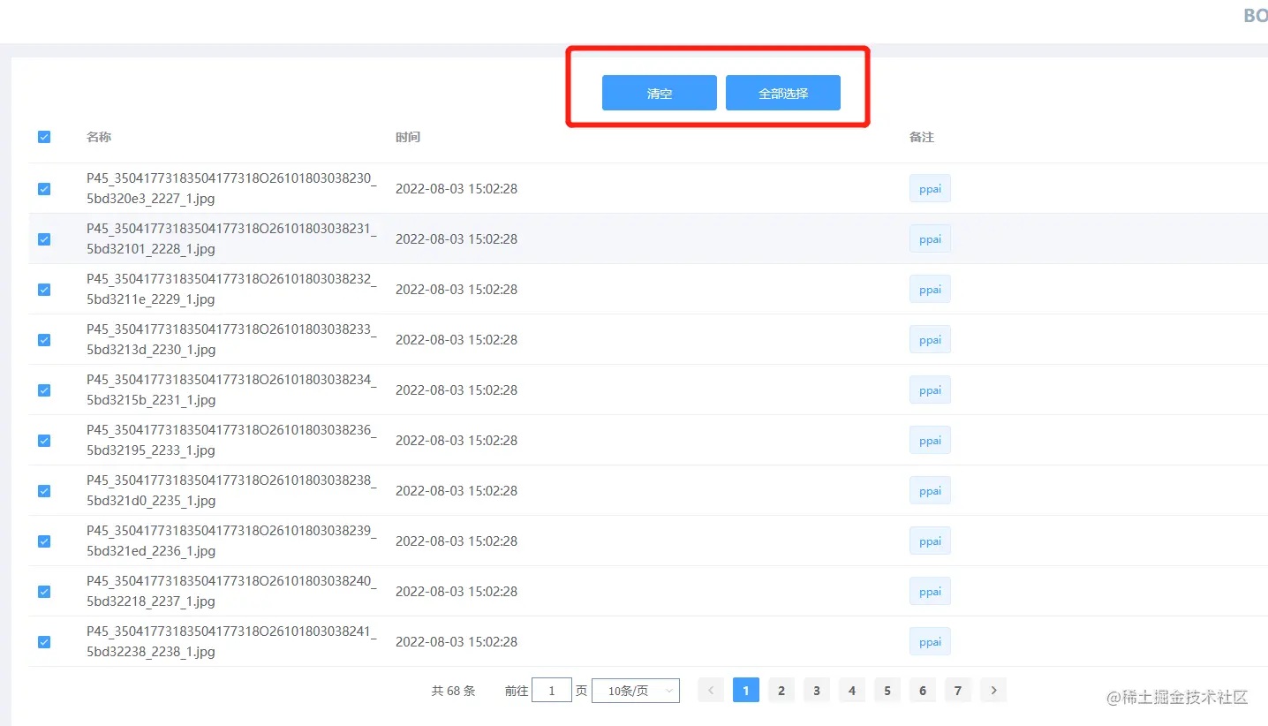Click the 名称 column header
This screenshot has width=1268, height=726.
tap(98, 137)
